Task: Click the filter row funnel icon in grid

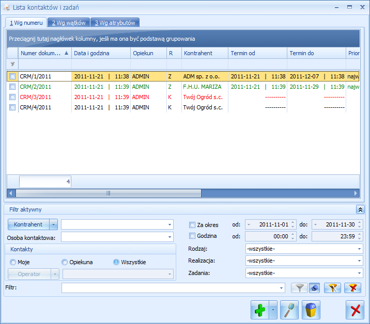Action: pos(12,64)
